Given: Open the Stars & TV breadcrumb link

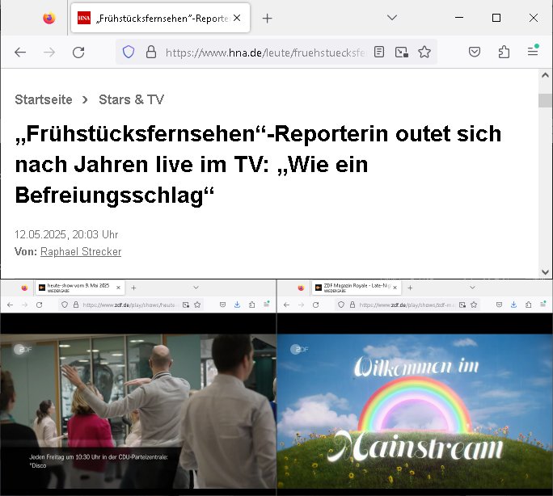Looking at the screenshot, I should 131,99.
